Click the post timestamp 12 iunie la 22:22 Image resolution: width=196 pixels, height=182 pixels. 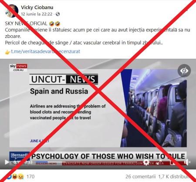pos(37,14)
